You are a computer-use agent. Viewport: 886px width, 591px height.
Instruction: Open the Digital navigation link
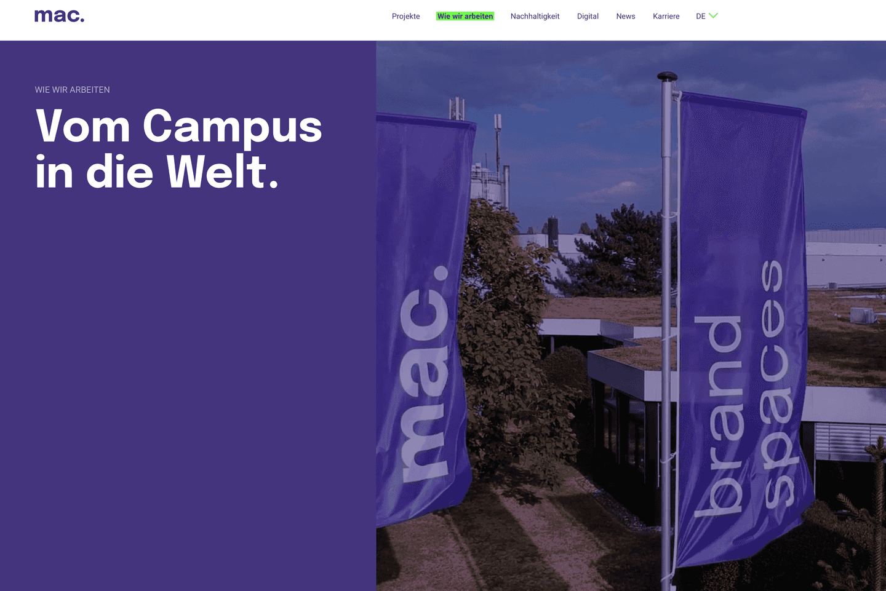588,17
